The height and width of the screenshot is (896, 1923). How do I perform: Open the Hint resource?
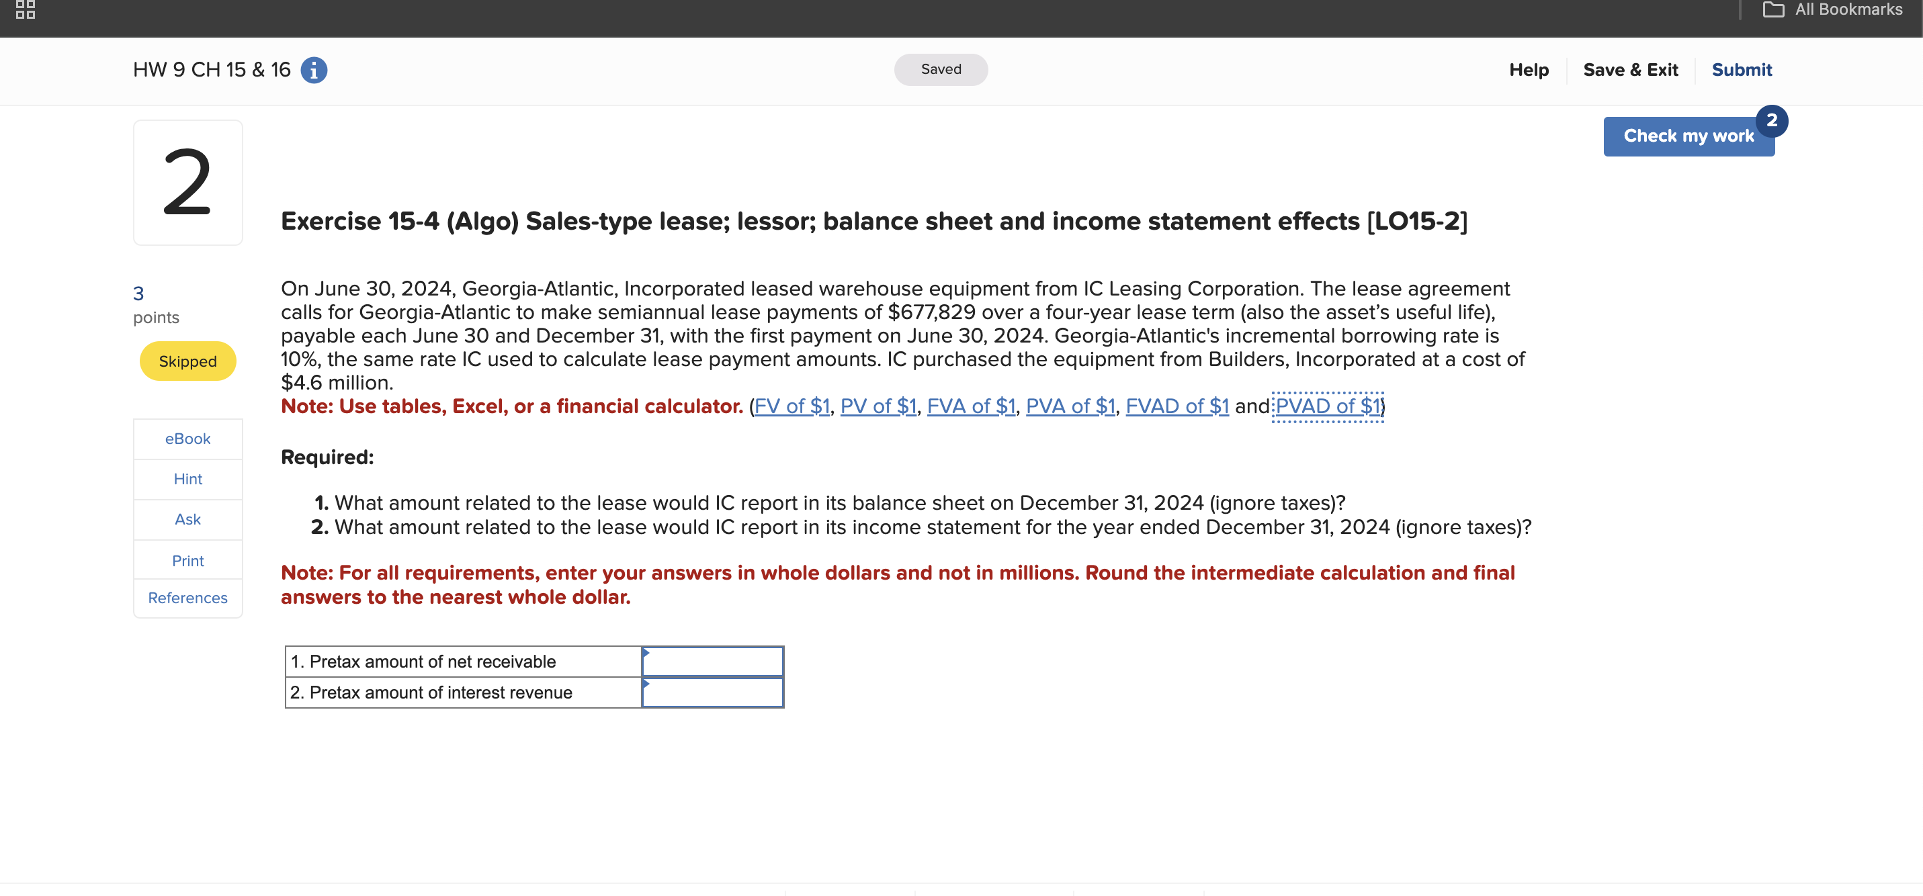(x=187, y=479)
